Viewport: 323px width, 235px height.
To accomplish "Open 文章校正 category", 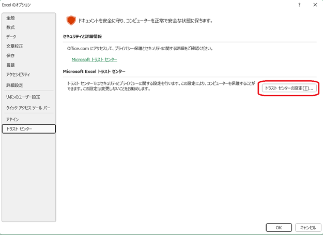I will (x=28, y=46).
